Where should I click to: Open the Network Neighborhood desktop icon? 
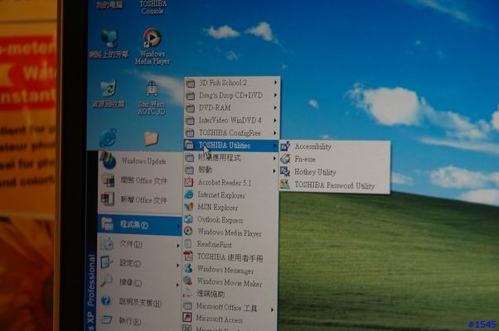tap(109, 44)
